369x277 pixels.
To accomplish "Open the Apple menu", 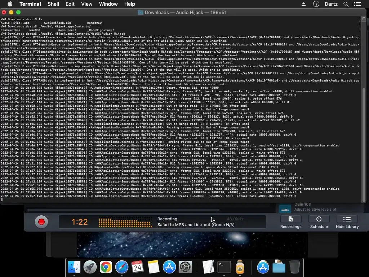I will click(10, 4).
